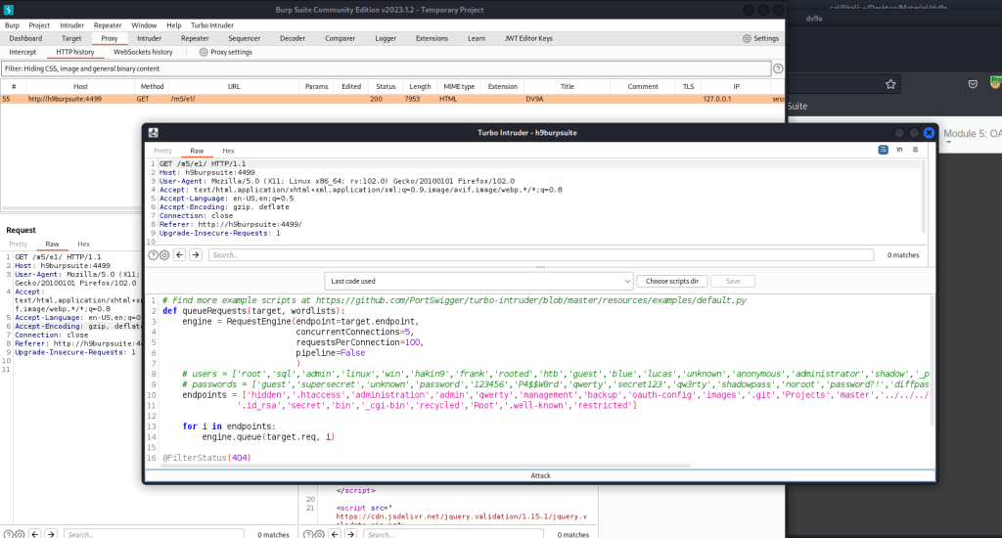Click help icon under the Request panel search
Viewport: 1002px width, 538px height.
point(8,534)
